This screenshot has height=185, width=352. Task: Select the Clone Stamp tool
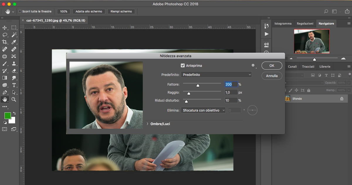point(14,63)
